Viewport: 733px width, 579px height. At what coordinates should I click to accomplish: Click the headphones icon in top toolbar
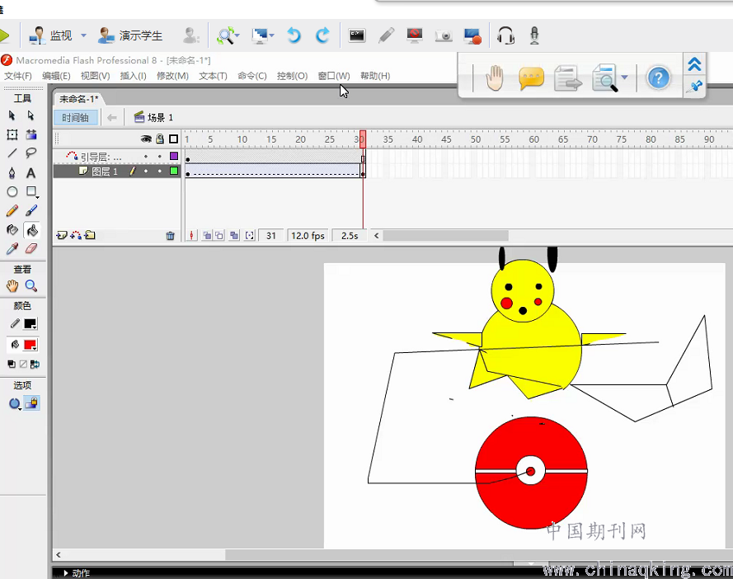click(x=505, y=35)
